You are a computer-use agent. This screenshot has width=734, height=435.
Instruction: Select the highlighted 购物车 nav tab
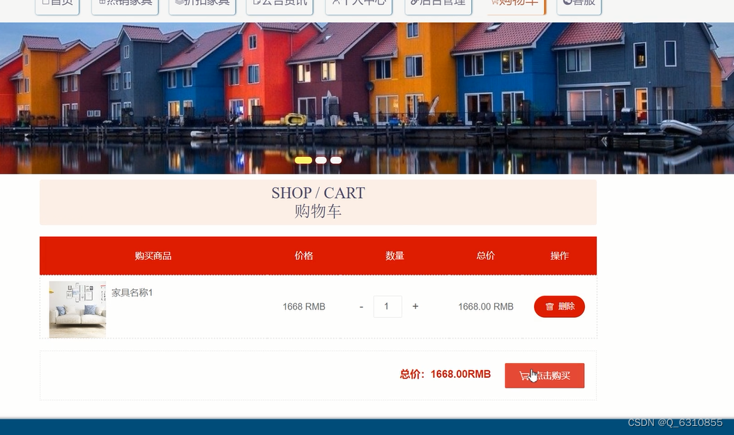[516, 5]
